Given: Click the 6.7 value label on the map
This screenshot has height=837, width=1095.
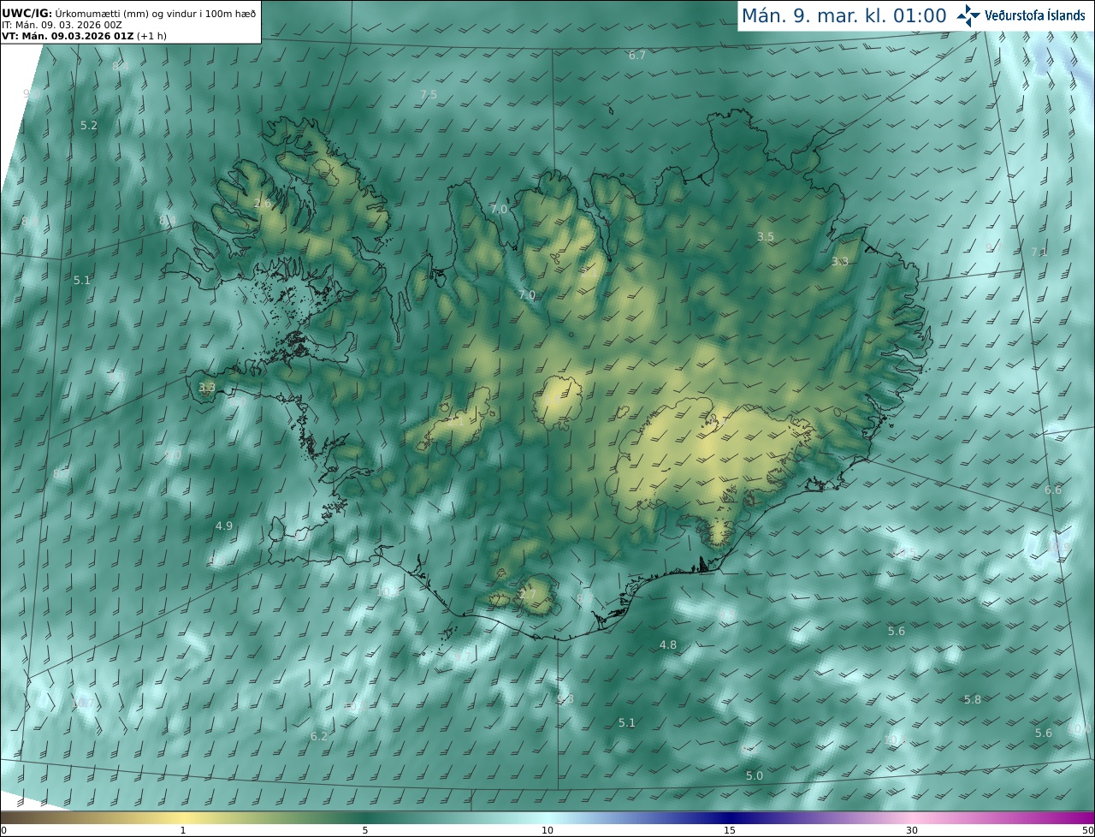Looking at the screenshot, I should 637,55.
